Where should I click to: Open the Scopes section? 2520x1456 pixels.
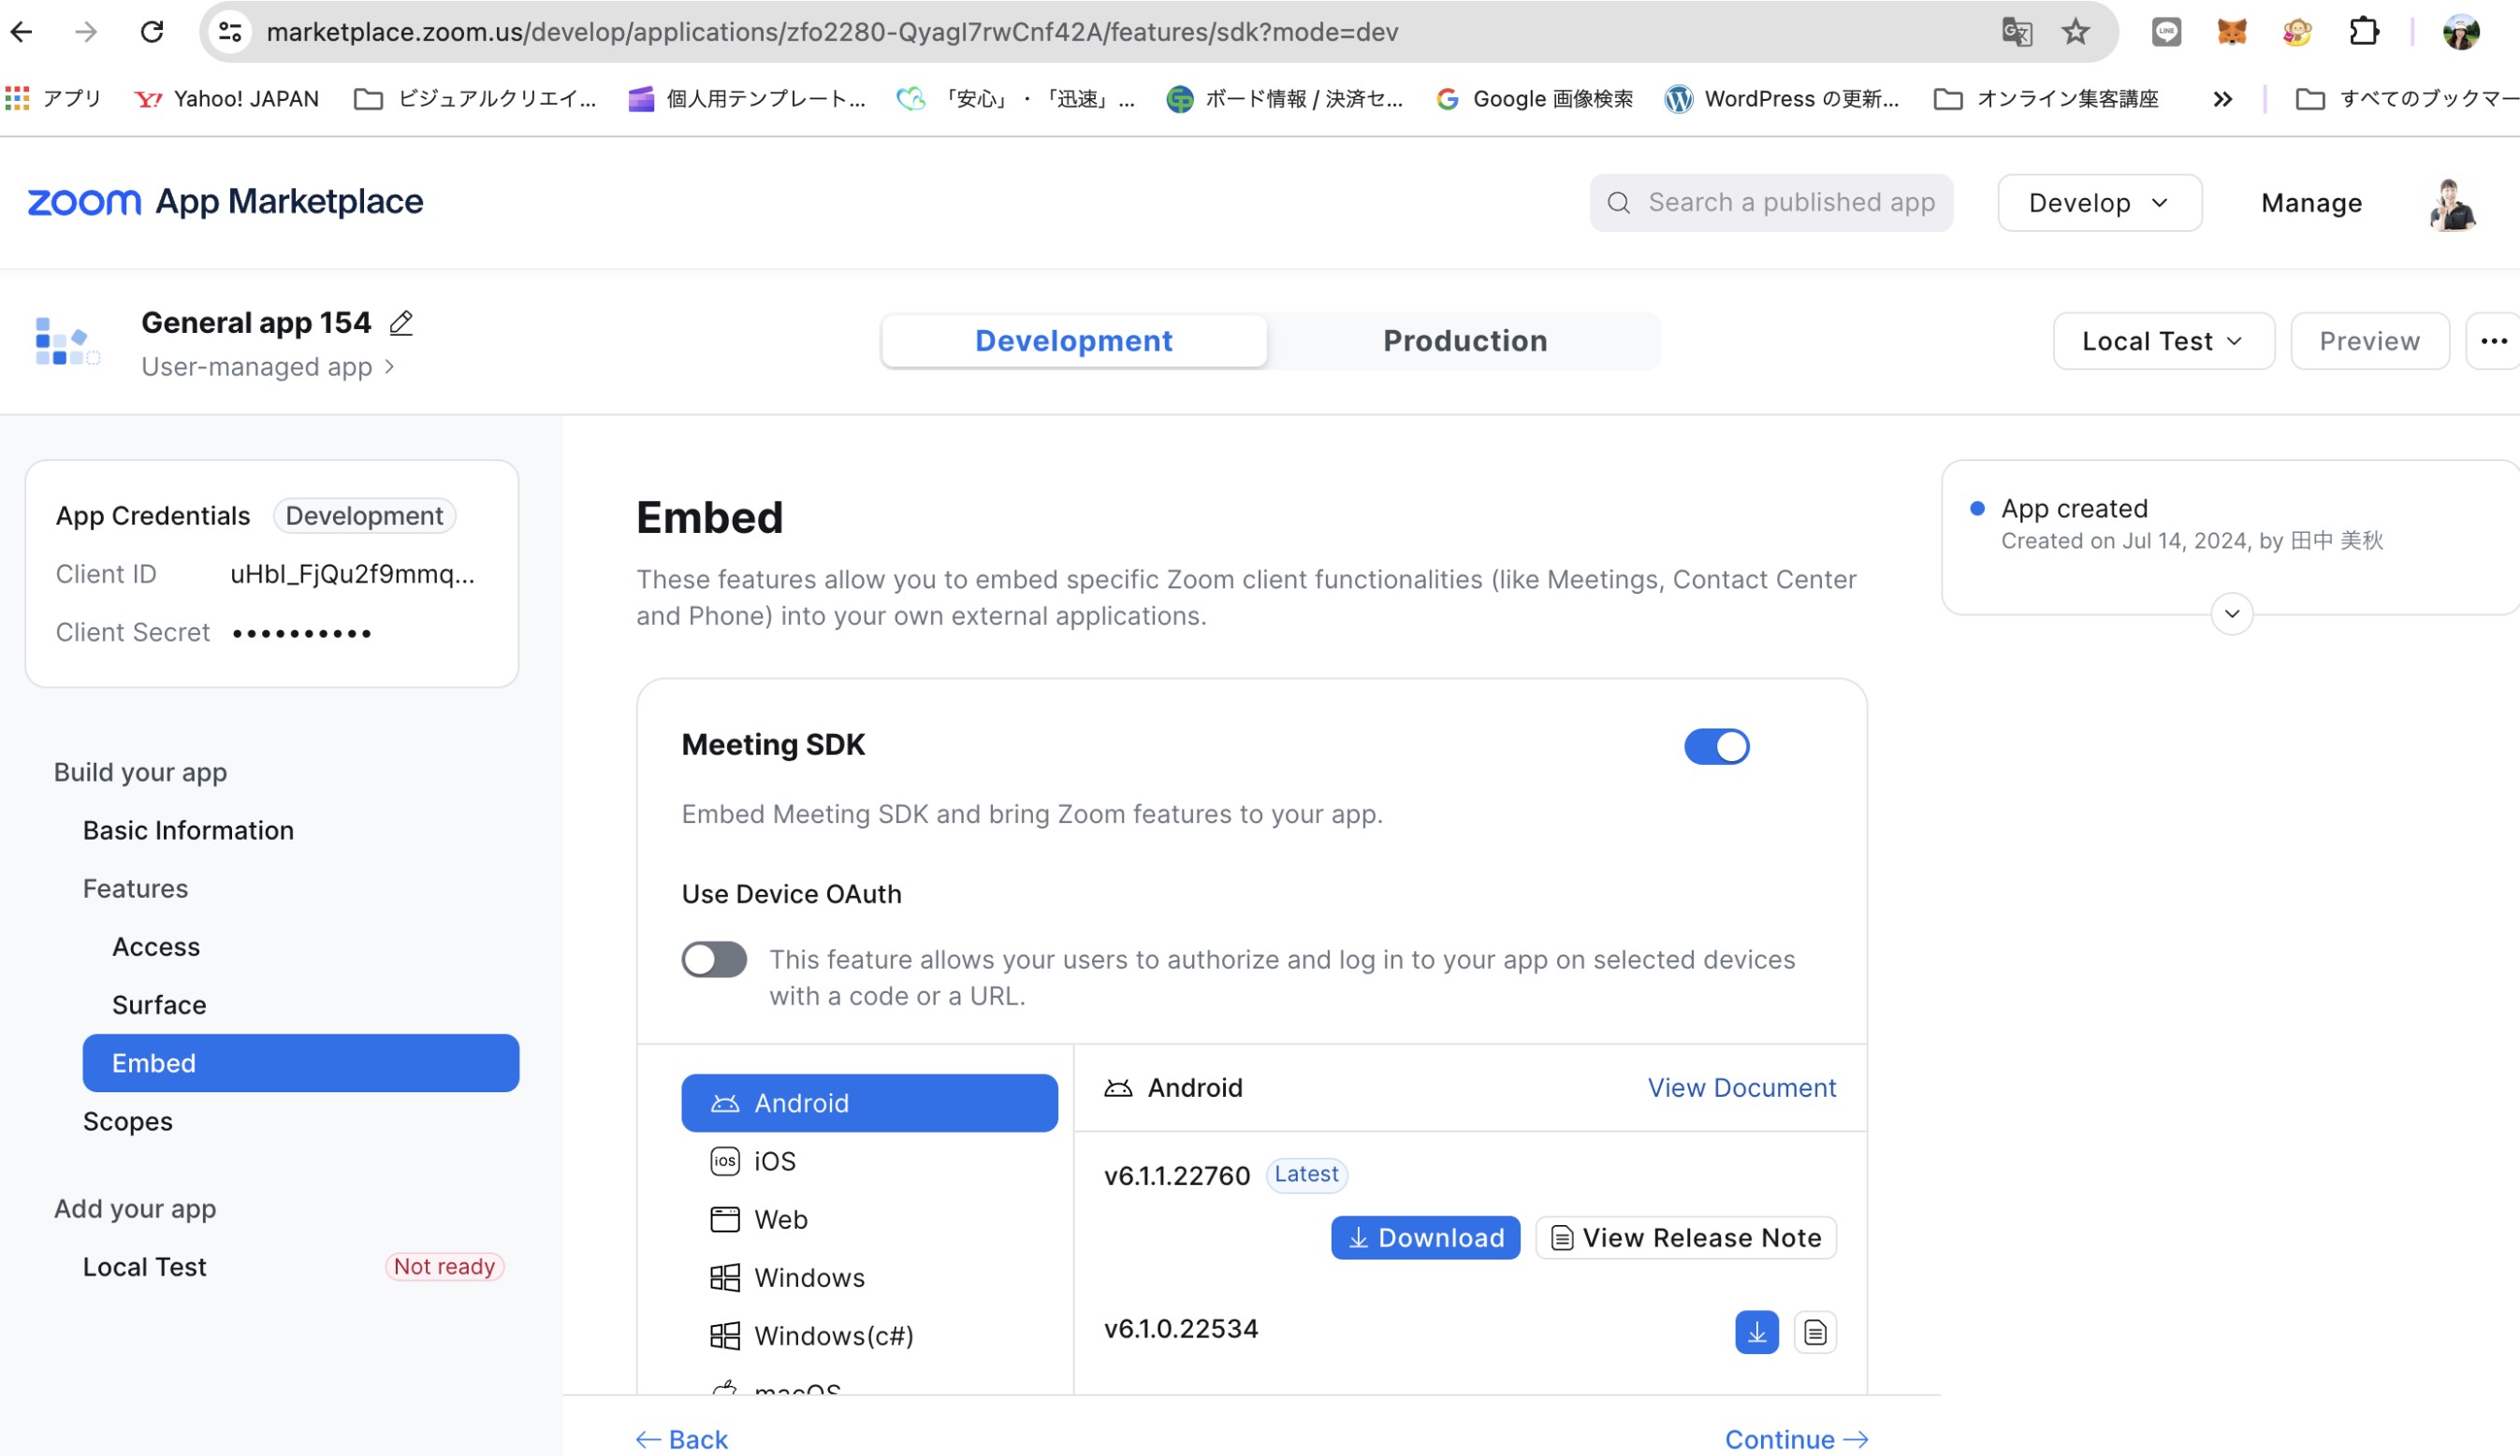click(127, 1121)
